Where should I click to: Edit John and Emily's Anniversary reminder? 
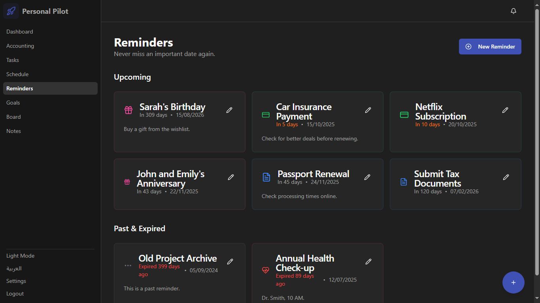pos(231,177)
